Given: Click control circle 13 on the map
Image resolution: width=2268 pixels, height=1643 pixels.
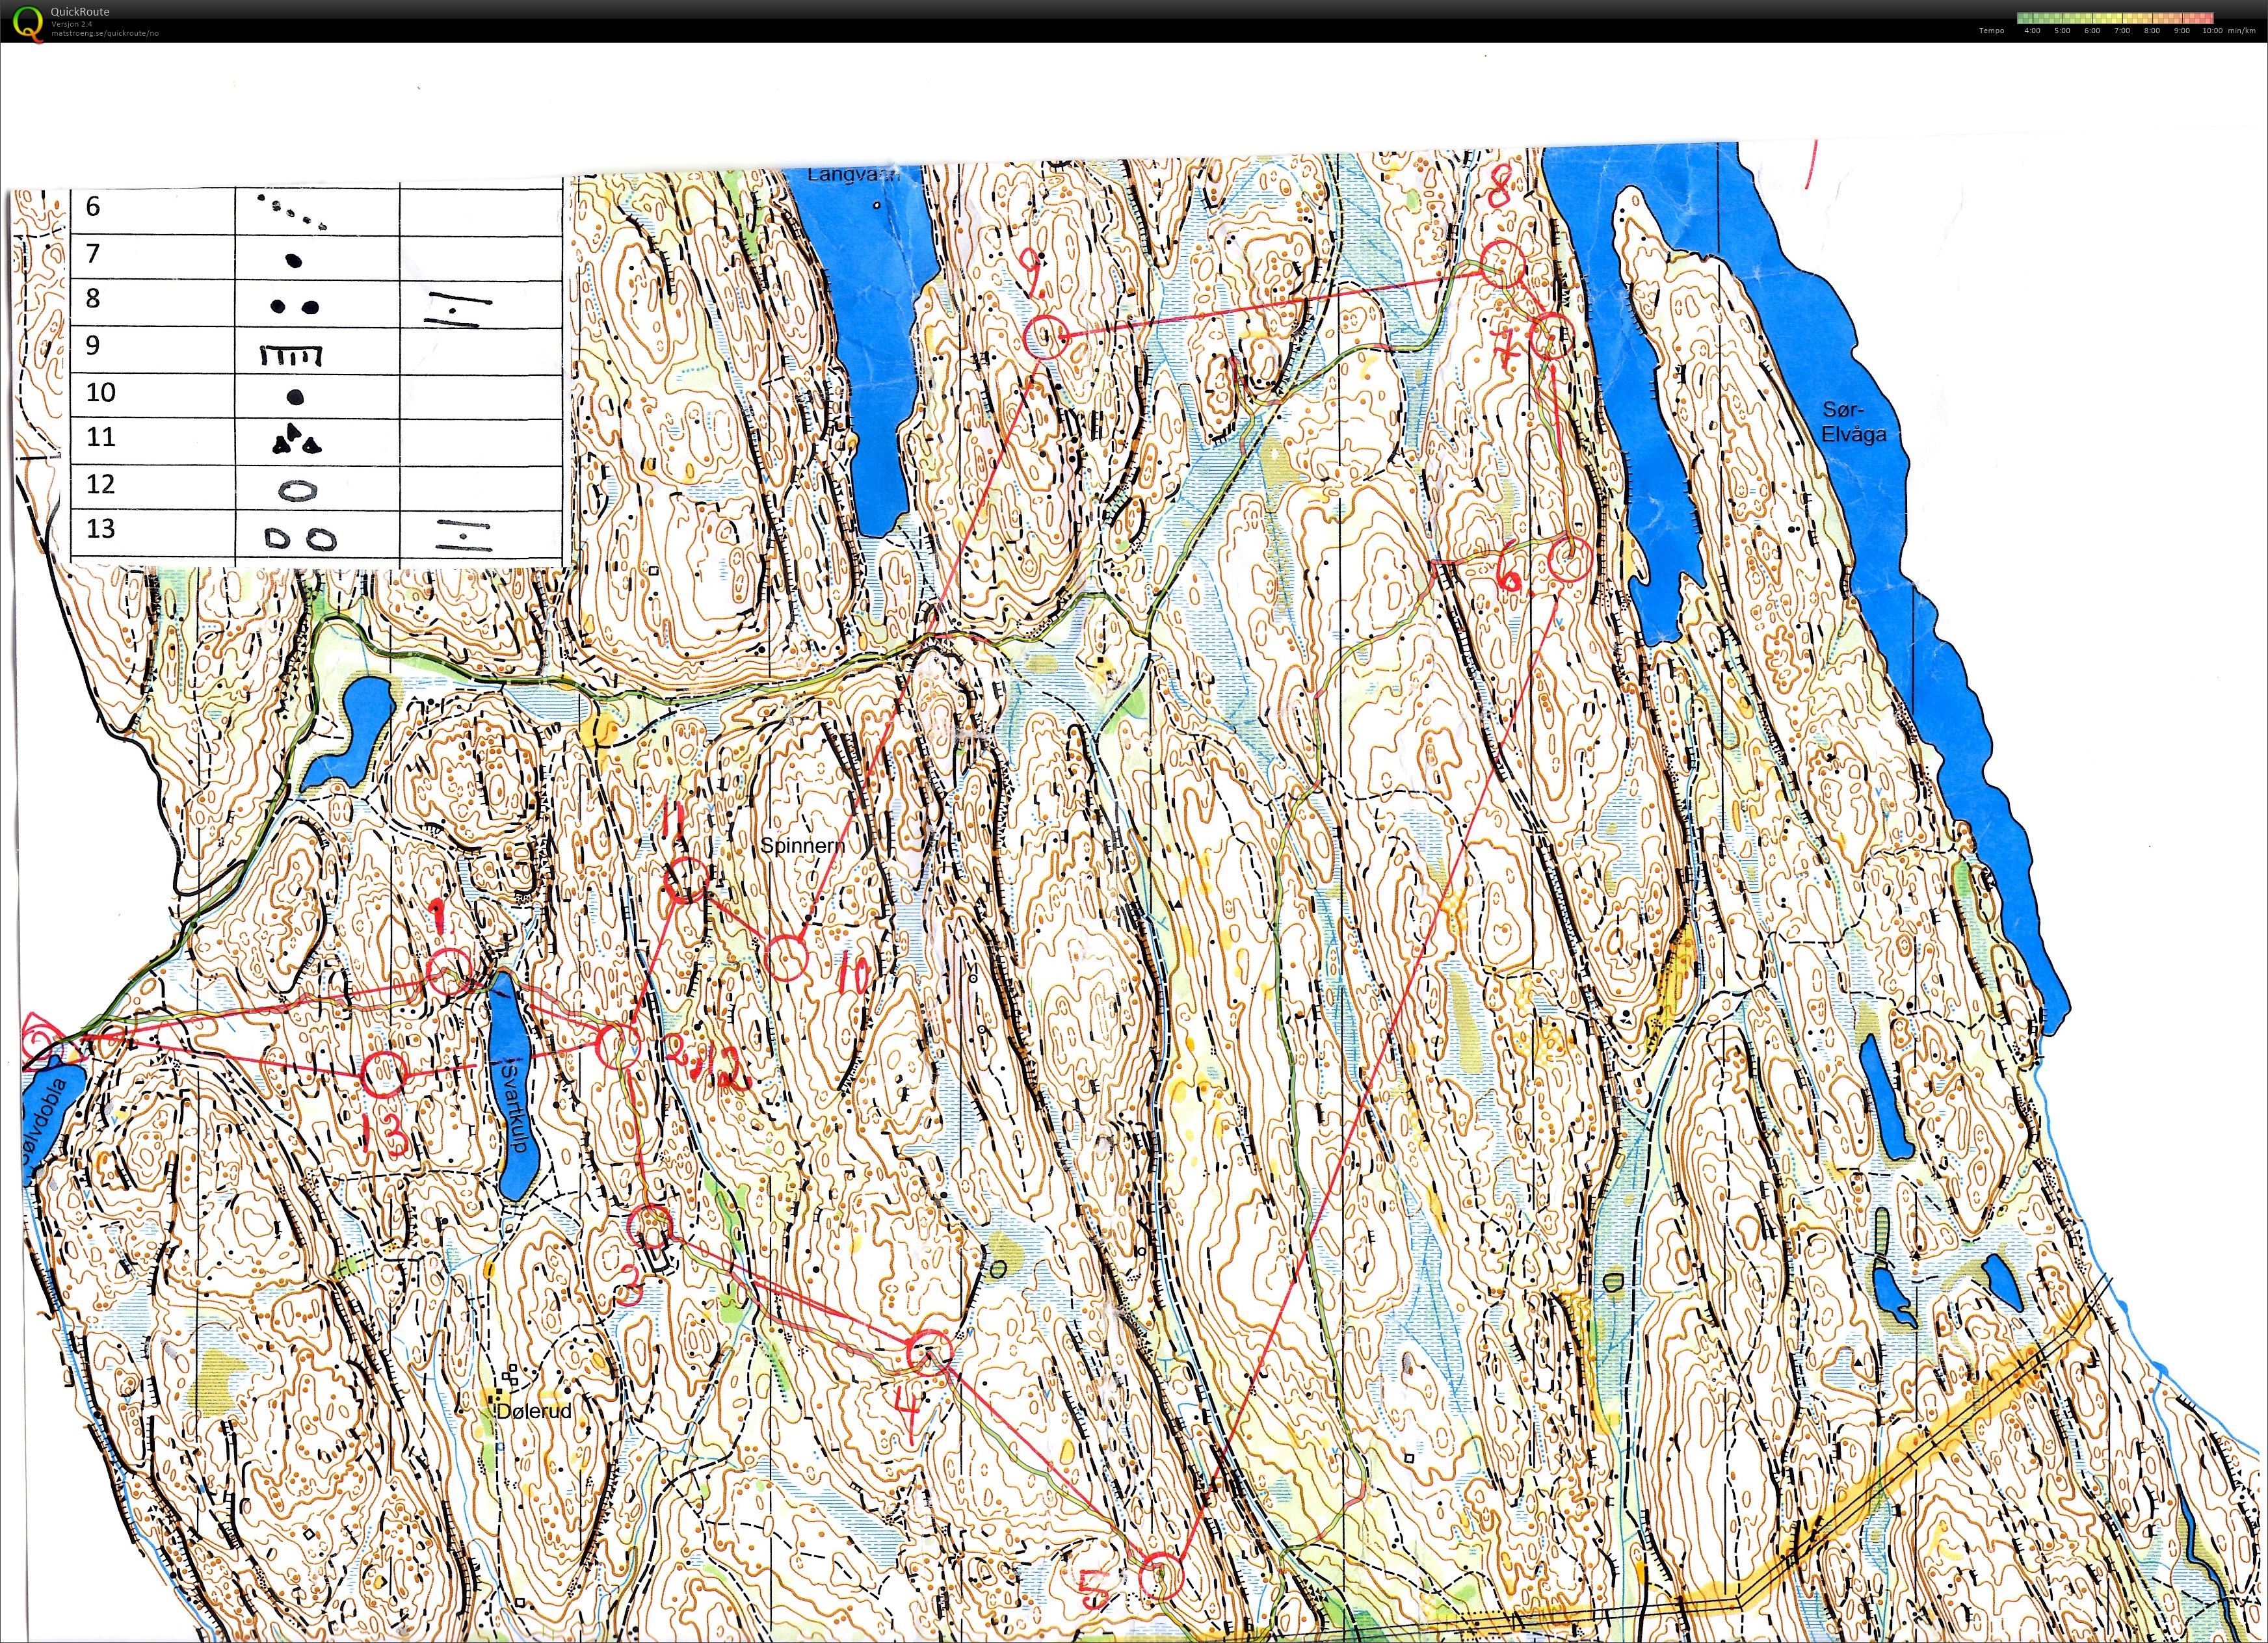Looking at the screenshot, I should [383, 1074].
